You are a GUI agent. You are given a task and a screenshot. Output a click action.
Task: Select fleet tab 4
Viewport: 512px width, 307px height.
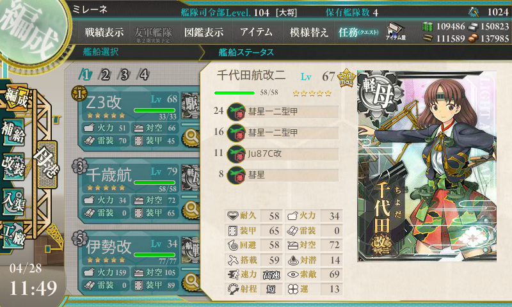[143, 75]
